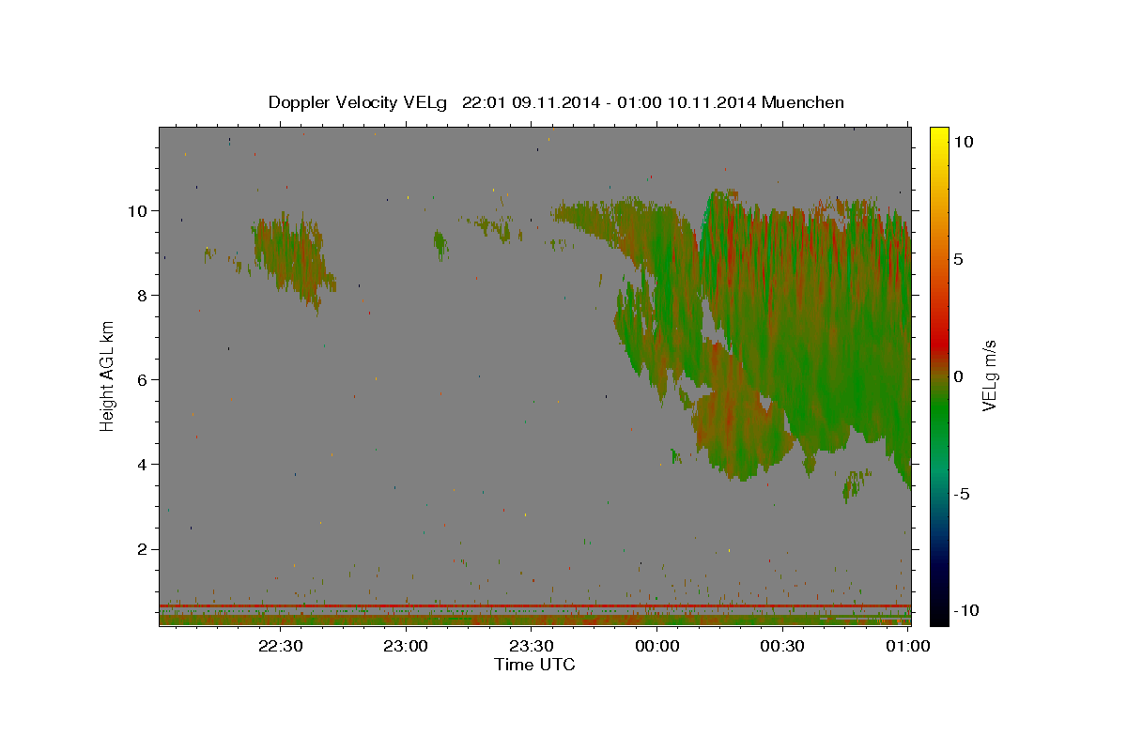The width and height of the screenshot is (1127, 751).
Task: Click the colorbar label 5
Action: click(958, 259)
